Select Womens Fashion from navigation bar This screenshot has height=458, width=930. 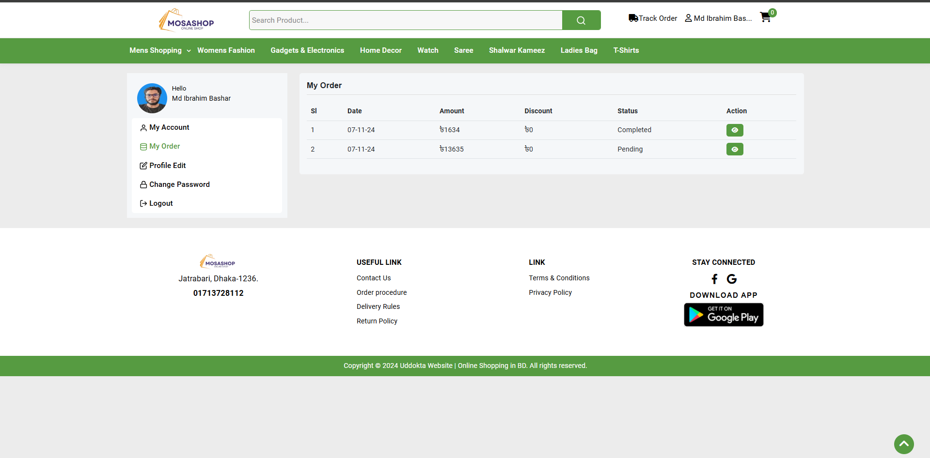226,50
